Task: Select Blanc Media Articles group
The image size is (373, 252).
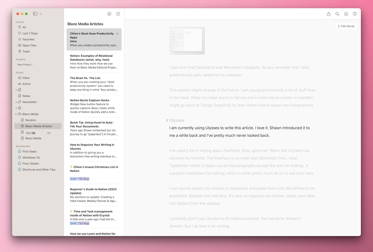Action: click(x=38, y=126)
